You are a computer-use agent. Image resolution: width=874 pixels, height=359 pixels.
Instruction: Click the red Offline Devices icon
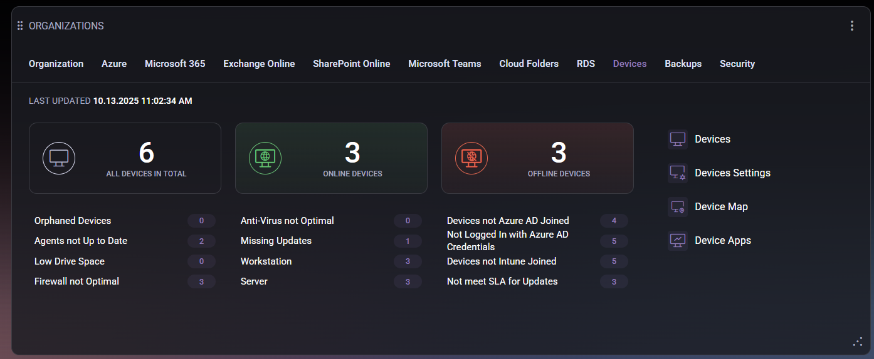(471, 158)
